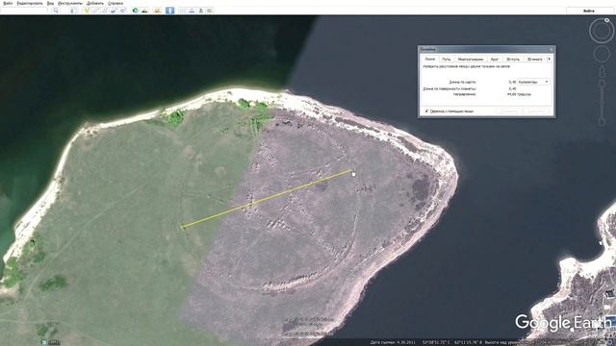Switch to the 3D-многоугольник tab

(534, 59)
